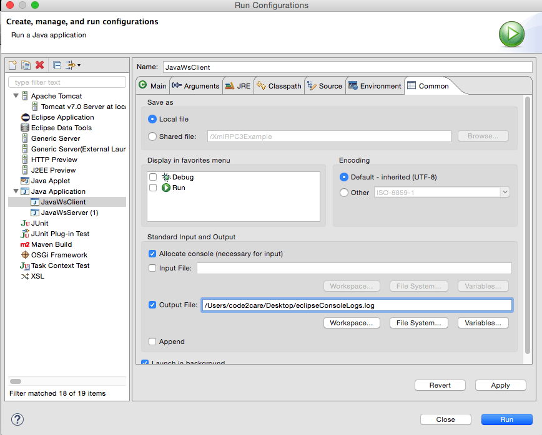The width and height of the screenshot is (542, 435).
Task: Create a new launch configuration
Action: (x=11, y=65)
